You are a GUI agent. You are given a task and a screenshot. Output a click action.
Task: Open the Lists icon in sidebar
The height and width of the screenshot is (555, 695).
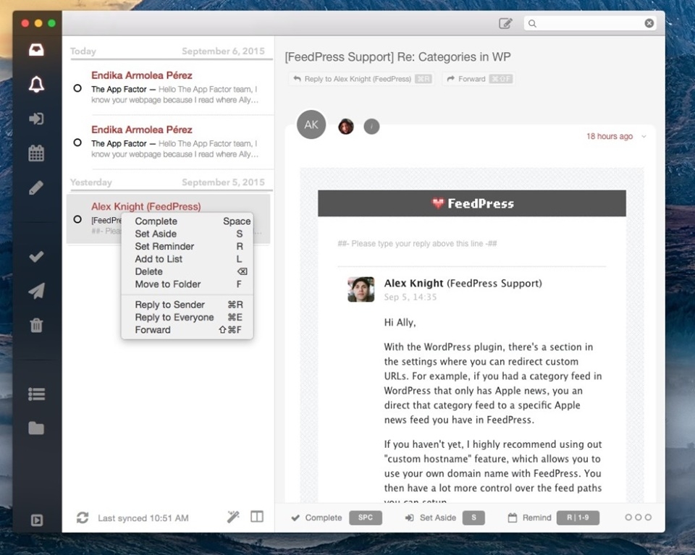(x=36, y=394)
